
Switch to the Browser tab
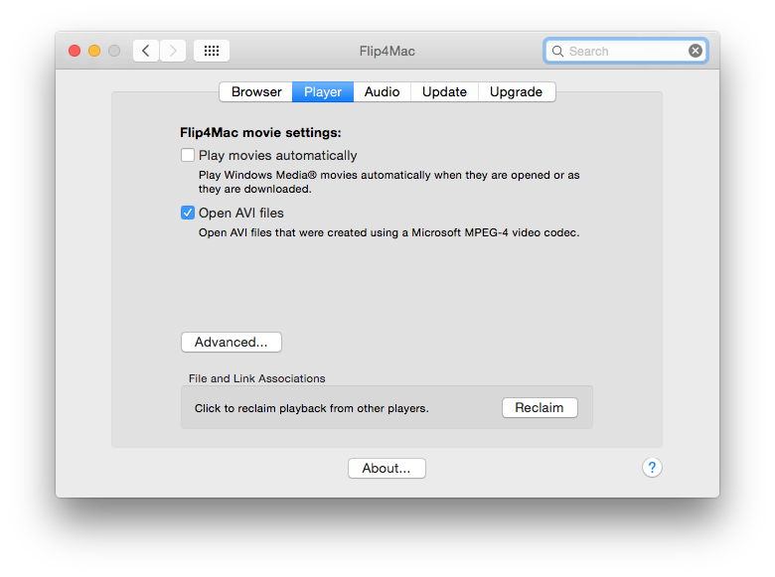coord(256,91)
